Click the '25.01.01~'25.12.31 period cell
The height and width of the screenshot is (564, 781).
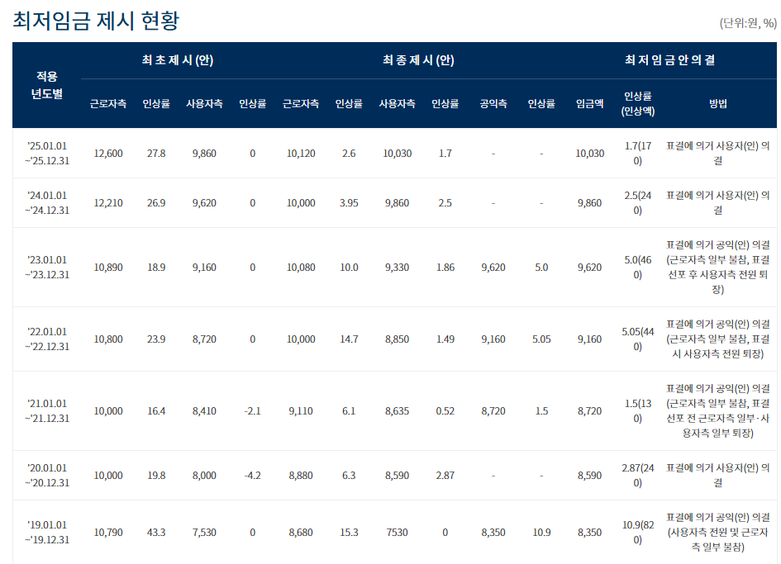coord(47,154)
